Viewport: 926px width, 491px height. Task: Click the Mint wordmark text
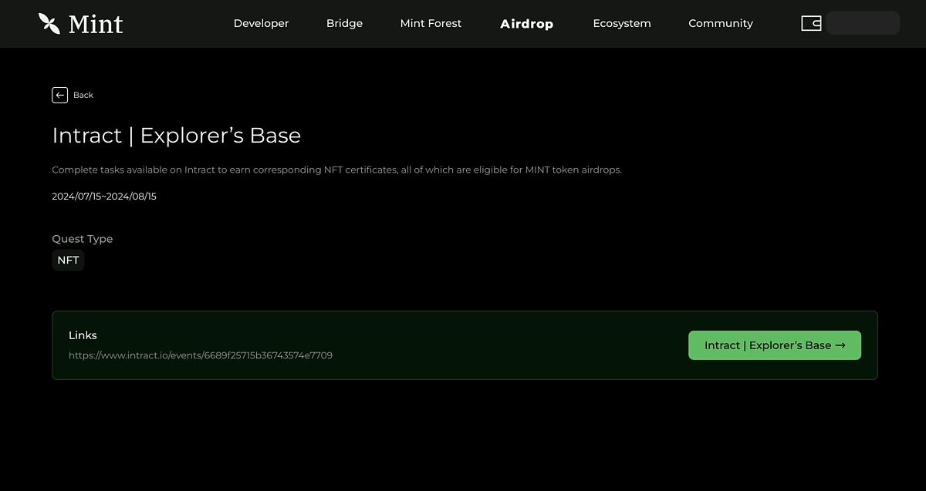(x=96, y=24)
